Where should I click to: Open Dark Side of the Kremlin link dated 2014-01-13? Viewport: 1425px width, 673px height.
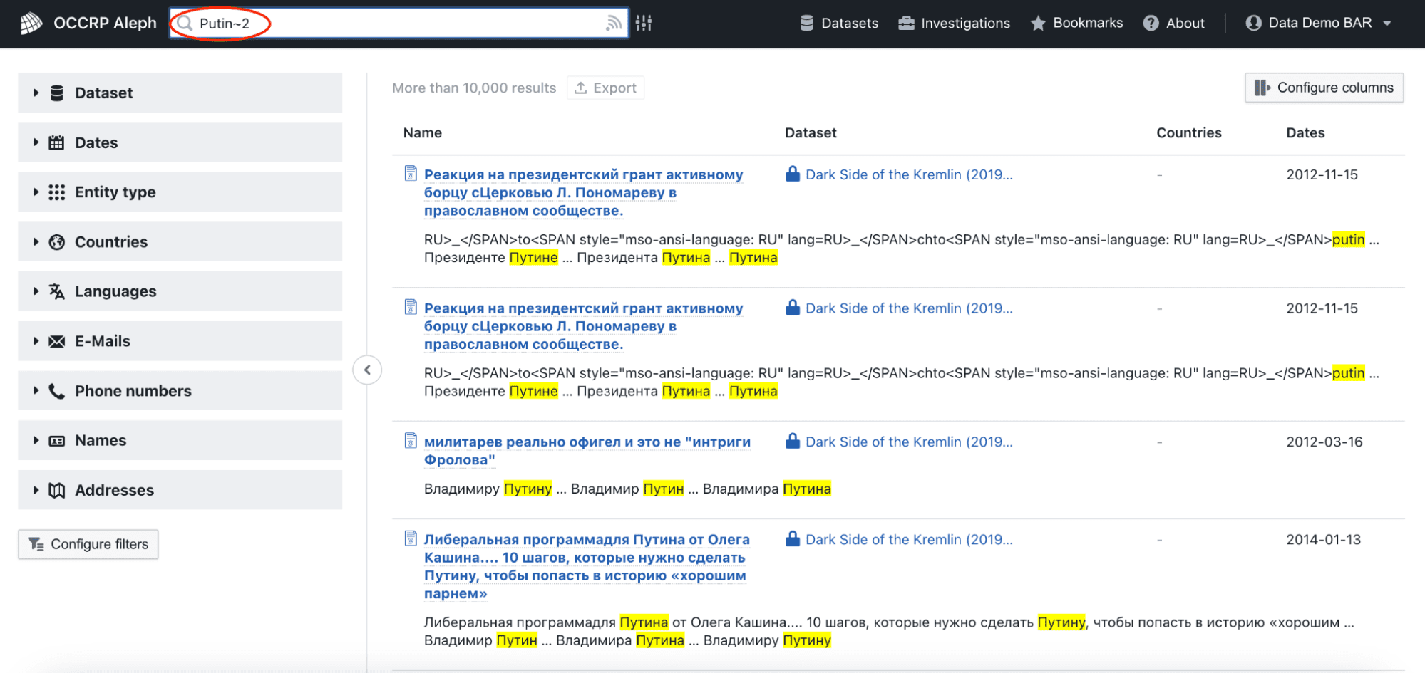click(909, 539)
